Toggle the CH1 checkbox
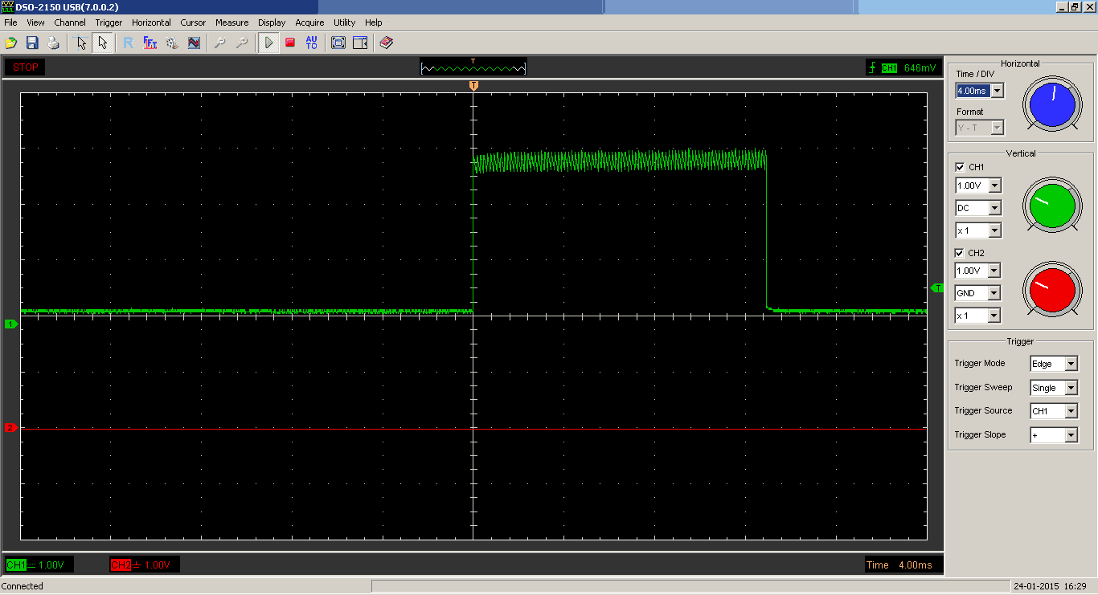 (960, 167)
